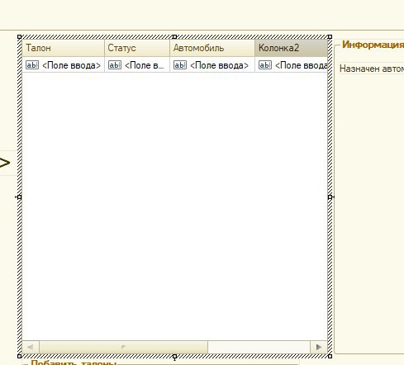This screenshot has width=404, height=365.
Task: Select the Информация group title
Action: [373, 45]
